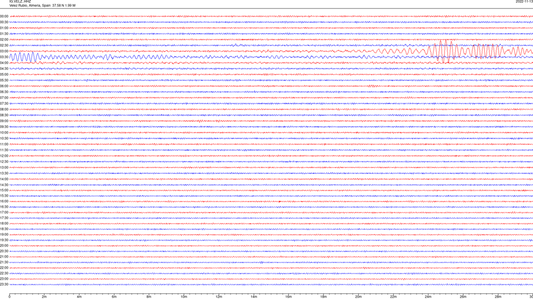Click the 11:00 time label
The height and width of the screenshot is (299, 533).
click(4, 144)
